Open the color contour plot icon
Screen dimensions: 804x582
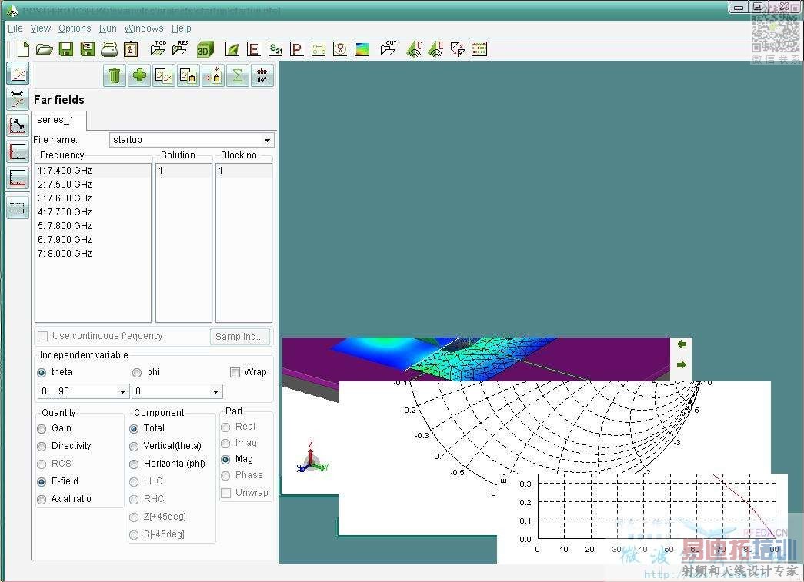click(362, 50)
